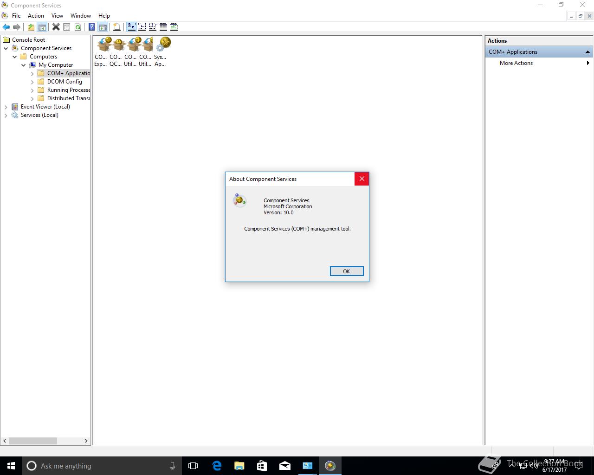Click the tree pane scrollbar right arrow
594x475 pixels.
click(86, 441)
